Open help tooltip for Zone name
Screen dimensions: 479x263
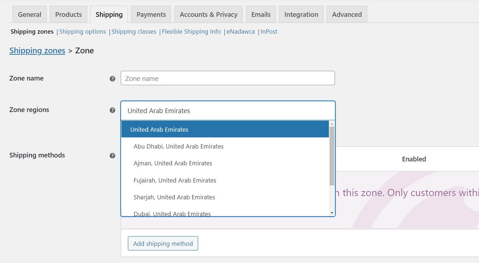pyautogui.click(x=112, y=79)
